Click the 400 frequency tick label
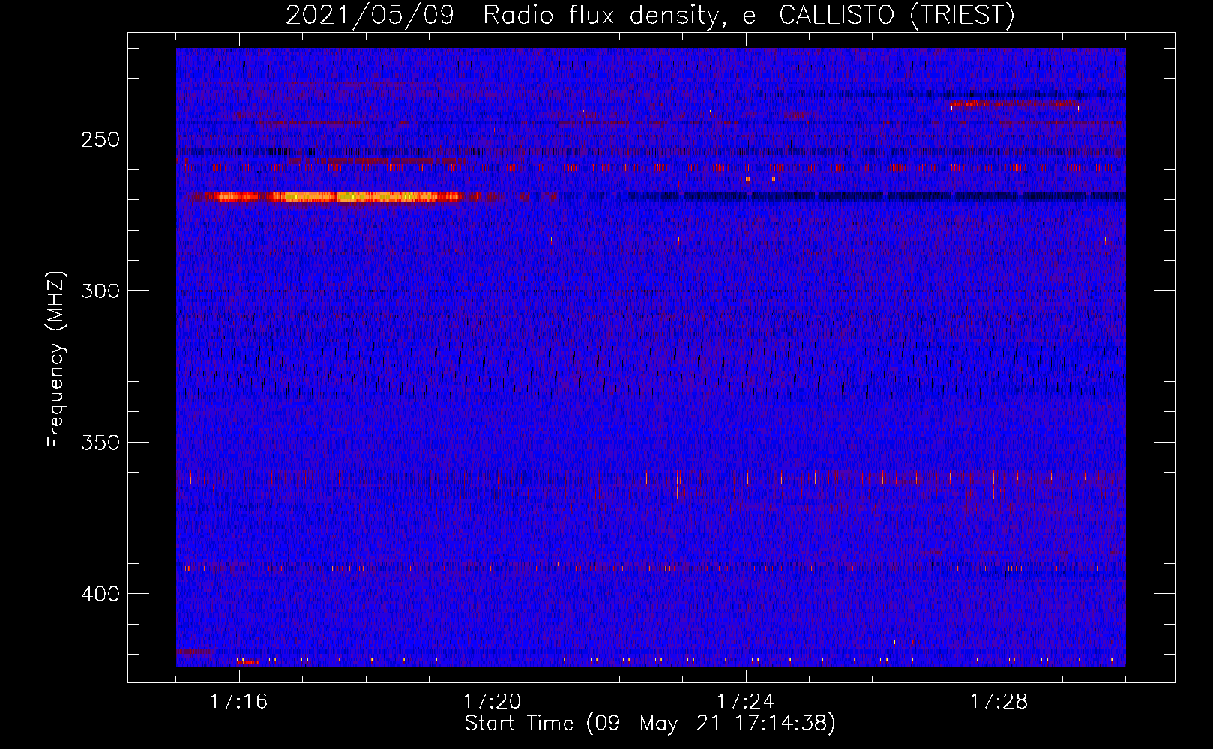Screen dimensions: 1213x749 pos(100,594)
